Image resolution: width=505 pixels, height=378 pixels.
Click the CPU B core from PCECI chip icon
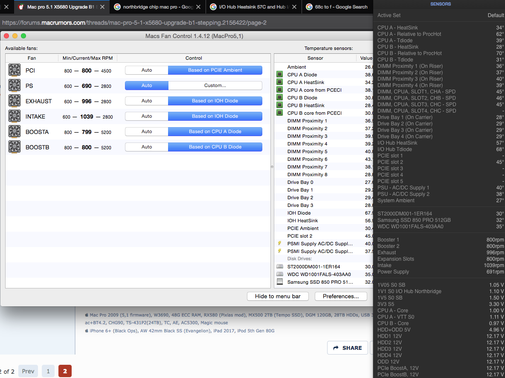(x=279, y=113)
